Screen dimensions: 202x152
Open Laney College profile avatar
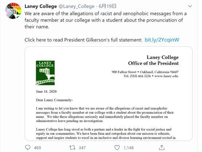tap(13, 11)
